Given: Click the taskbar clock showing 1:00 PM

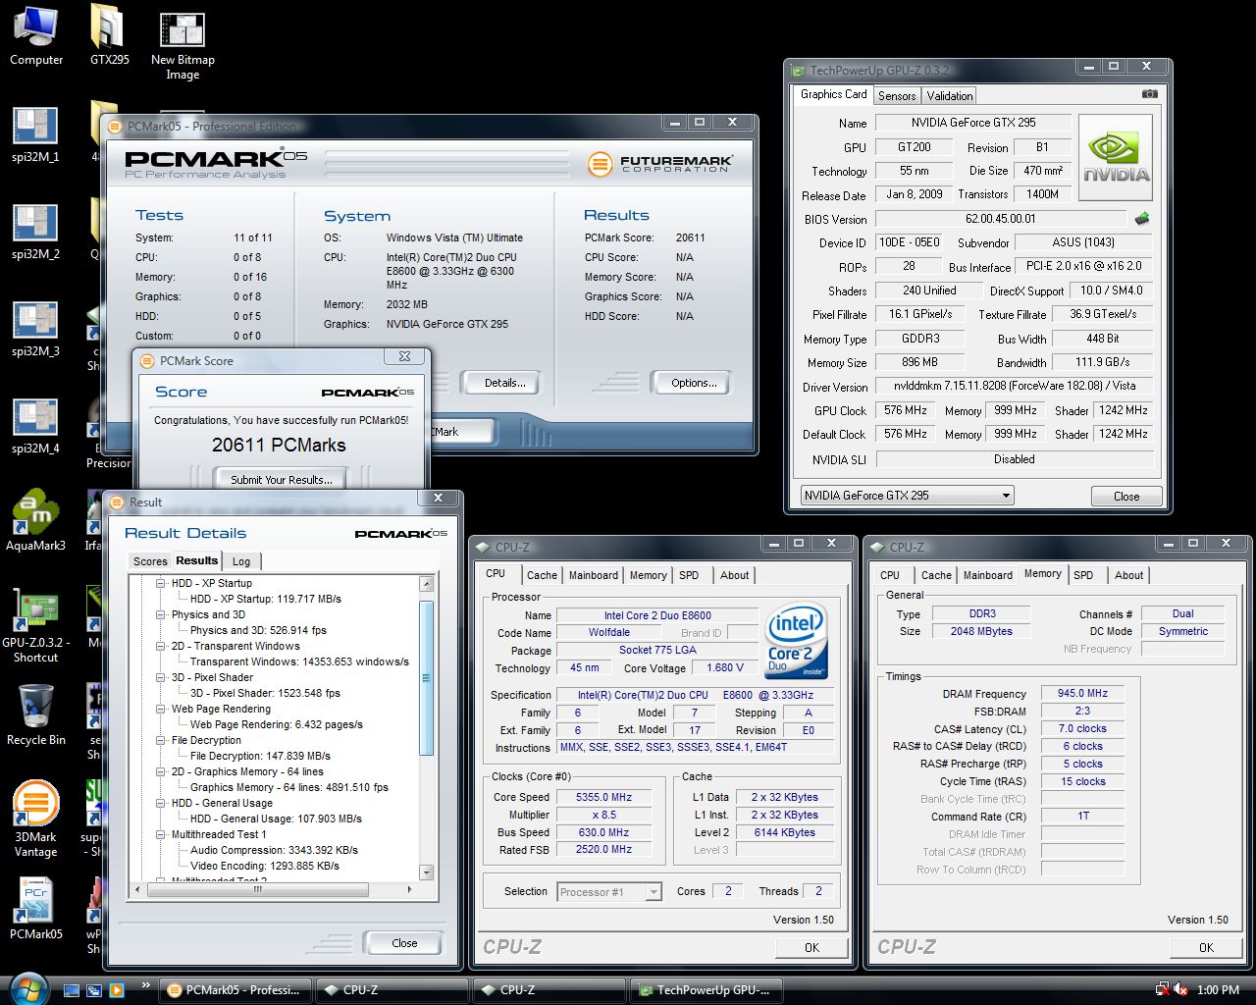Looking at the screenshot, I should point(1218,990).
